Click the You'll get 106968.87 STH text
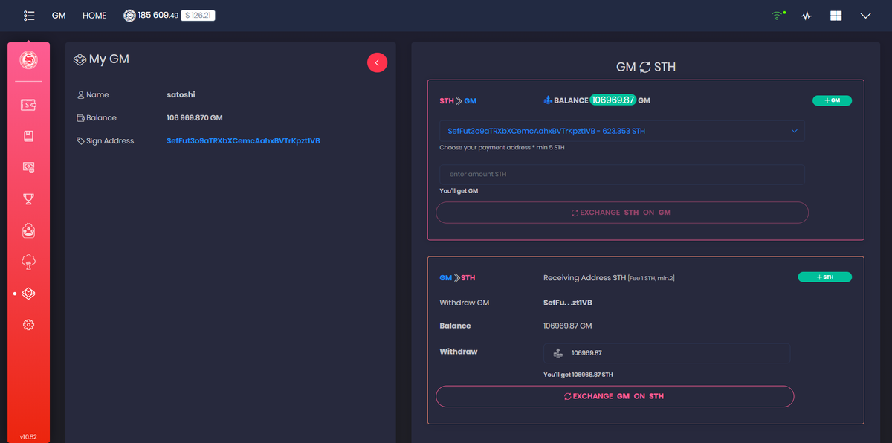This screenshot has width=892, height=443. 578,375
